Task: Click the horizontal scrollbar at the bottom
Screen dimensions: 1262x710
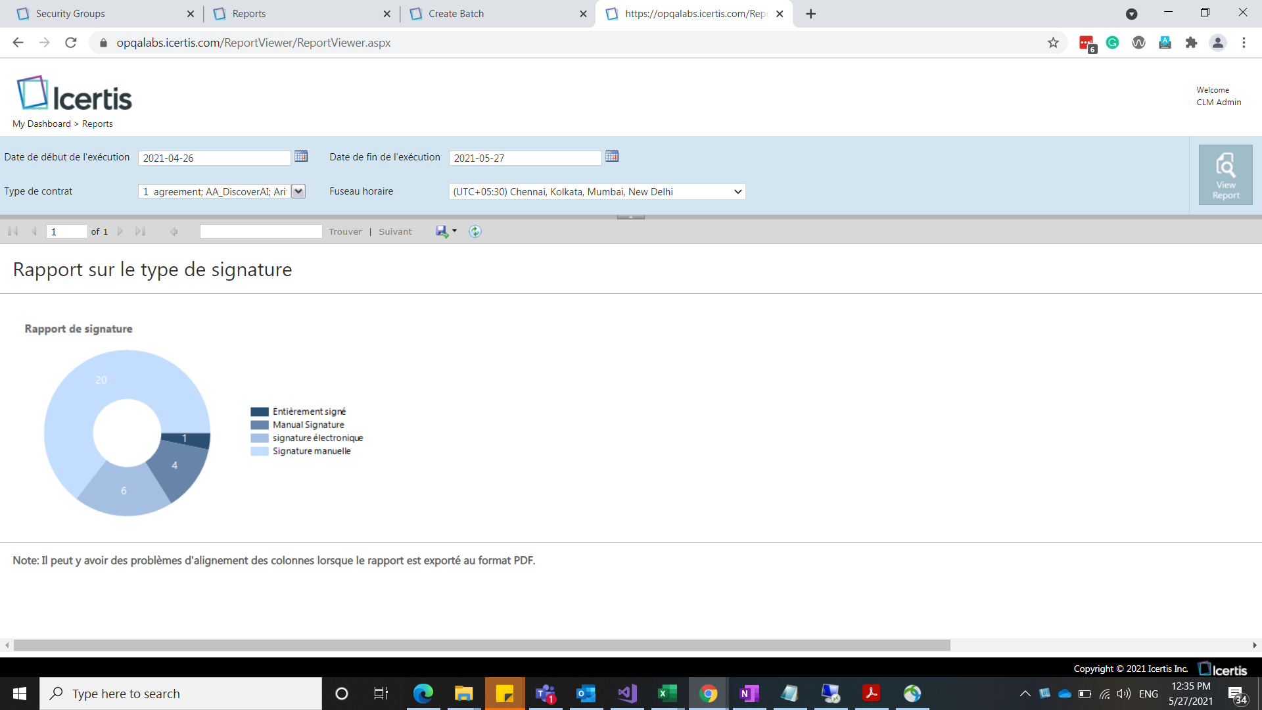Action: (x=482, y=646)
